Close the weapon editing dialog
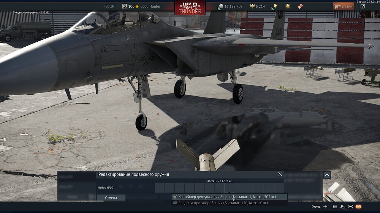 click(280, 174)
